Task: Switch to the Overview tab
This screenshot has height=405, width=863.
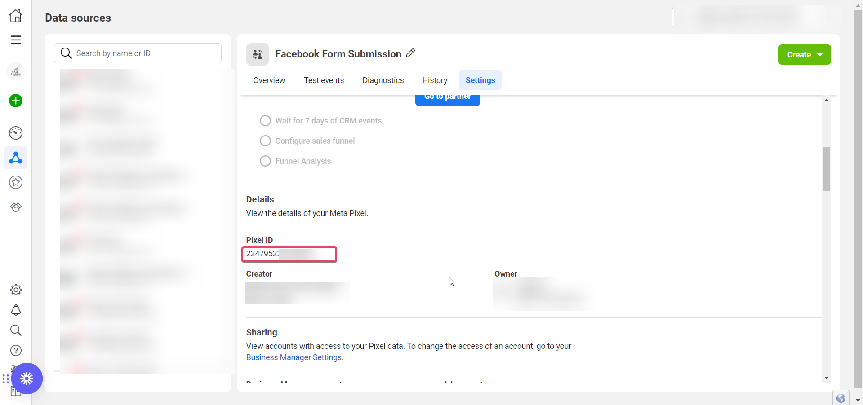Action: pos(269,80)
